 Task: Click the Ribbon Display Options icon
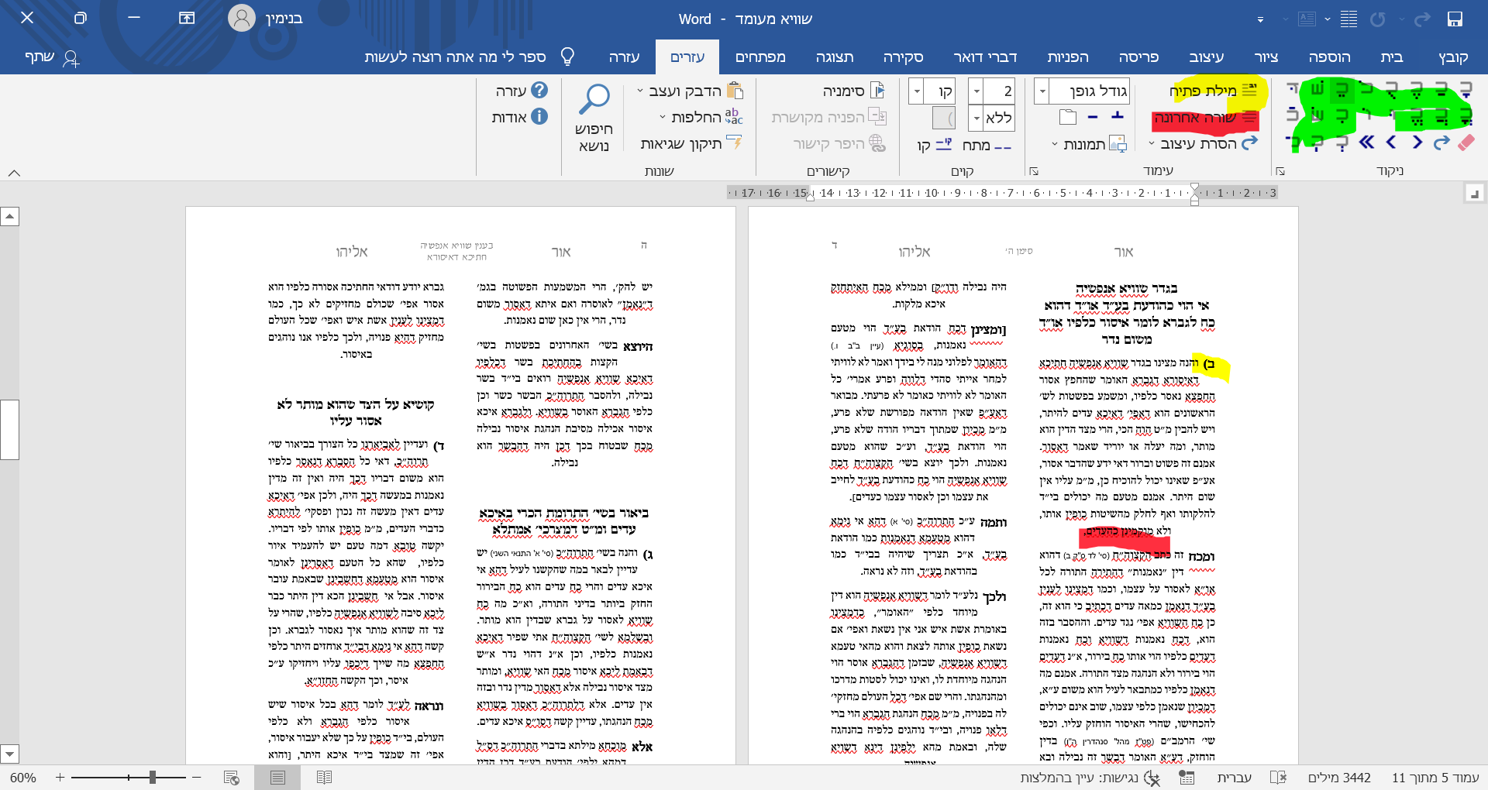pyautogui.click(x=187, y=18)
